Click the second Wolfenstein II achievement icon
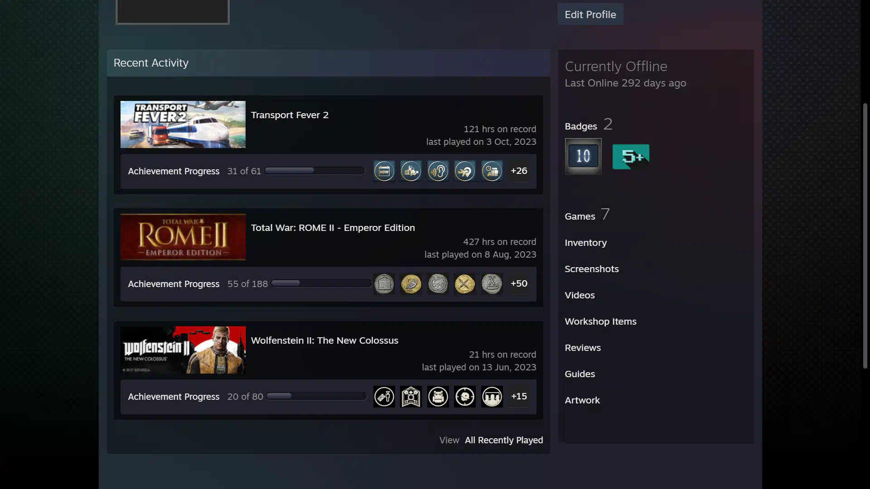The height and width of the screenshot is (489, 870). [411, 397]
